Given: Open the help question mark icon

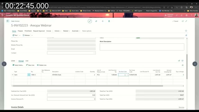Looking at the screenshot, I should pos(192,15).
